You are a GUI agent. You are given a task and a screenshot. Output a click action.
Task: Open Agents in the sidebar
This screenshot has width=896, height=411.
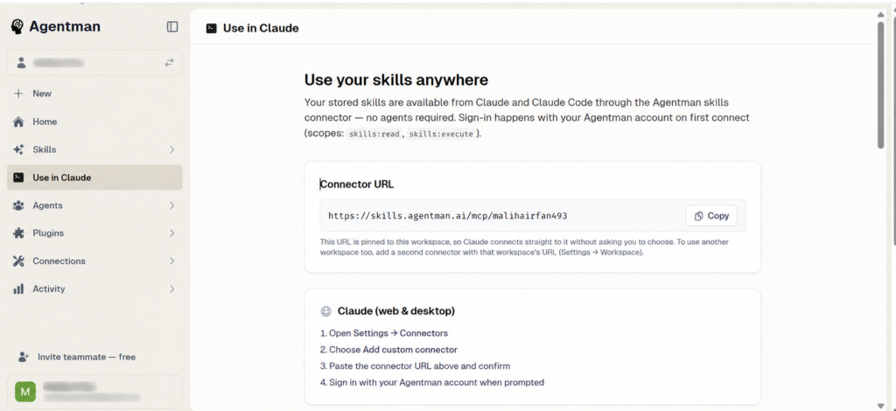pyautogui.click(x=94, y=205)
